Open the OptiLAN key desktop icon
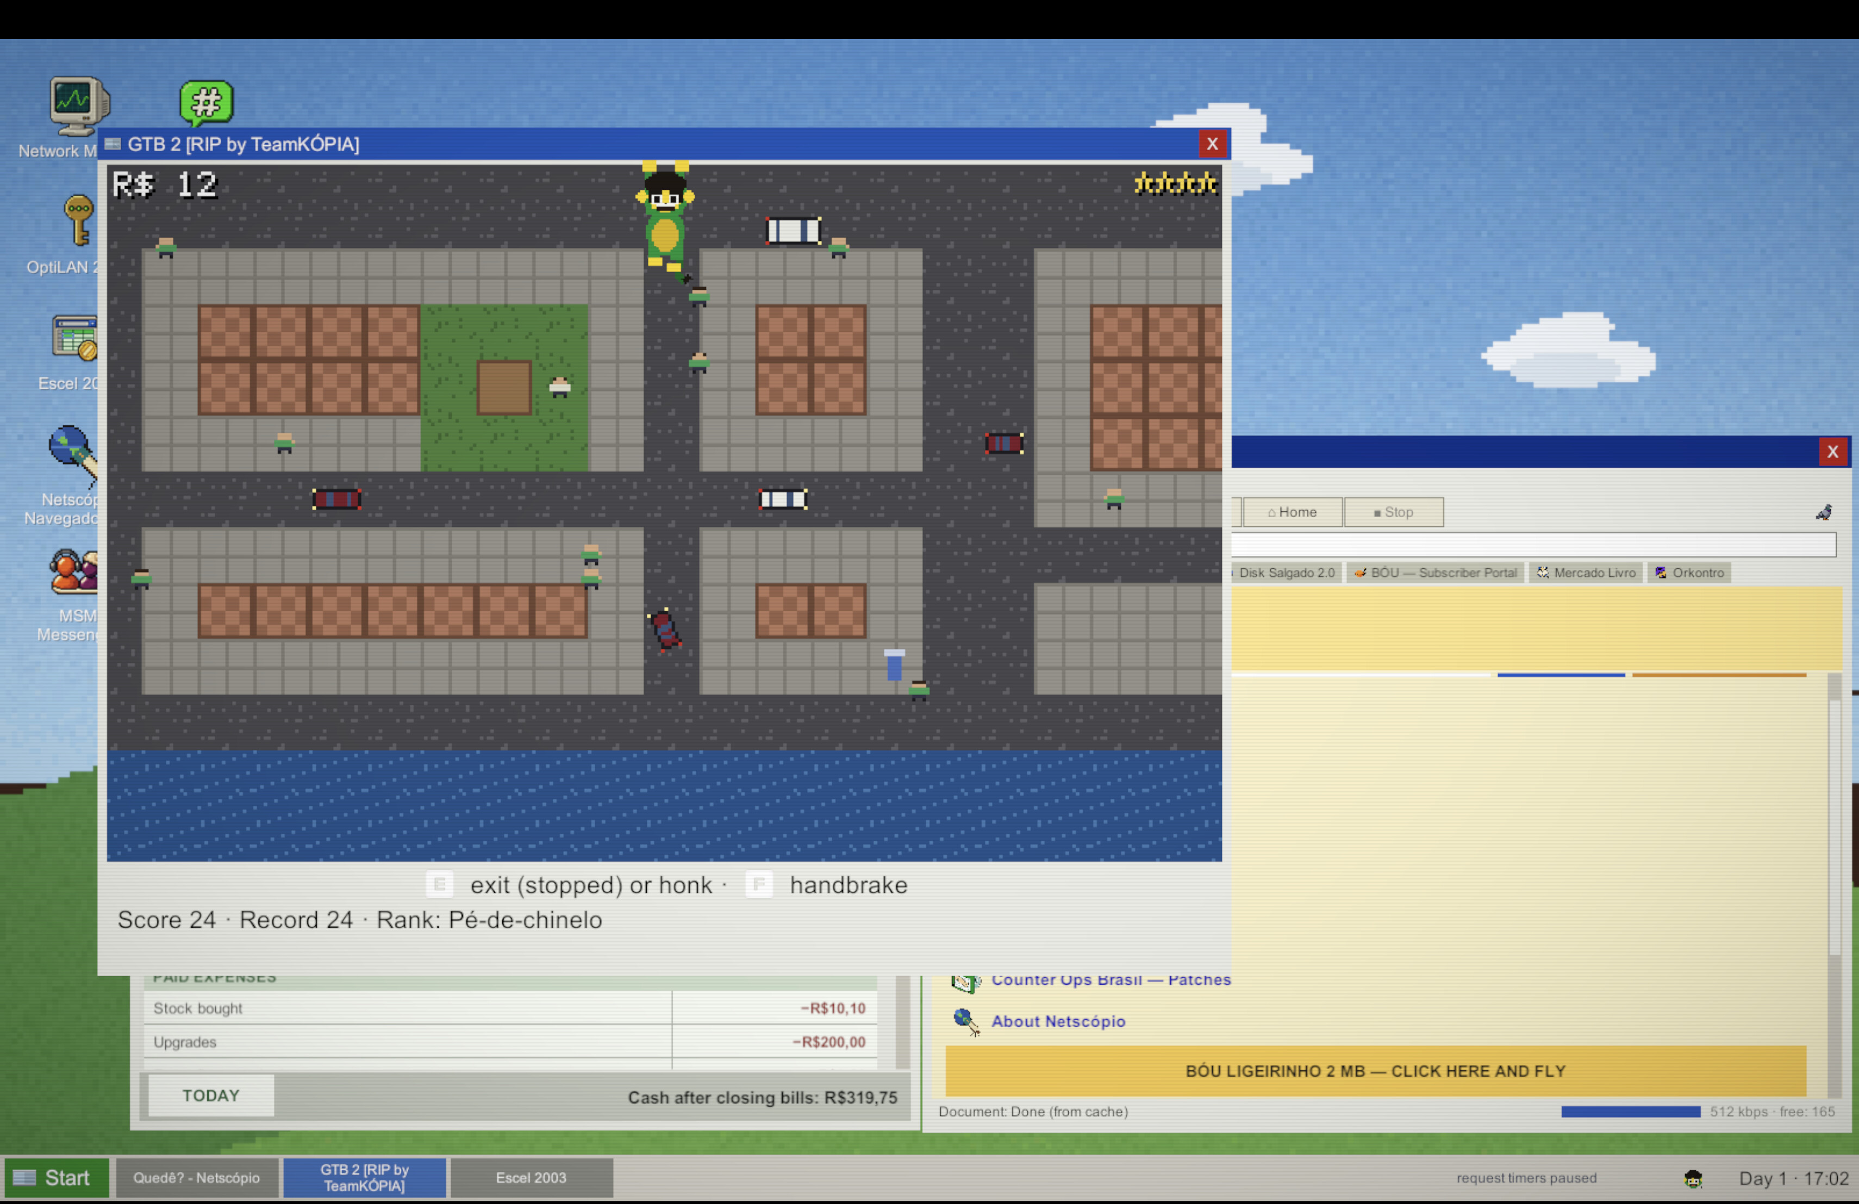Image resolution: width=1859 pixels, height=1204 pixels. click(78, 220)
